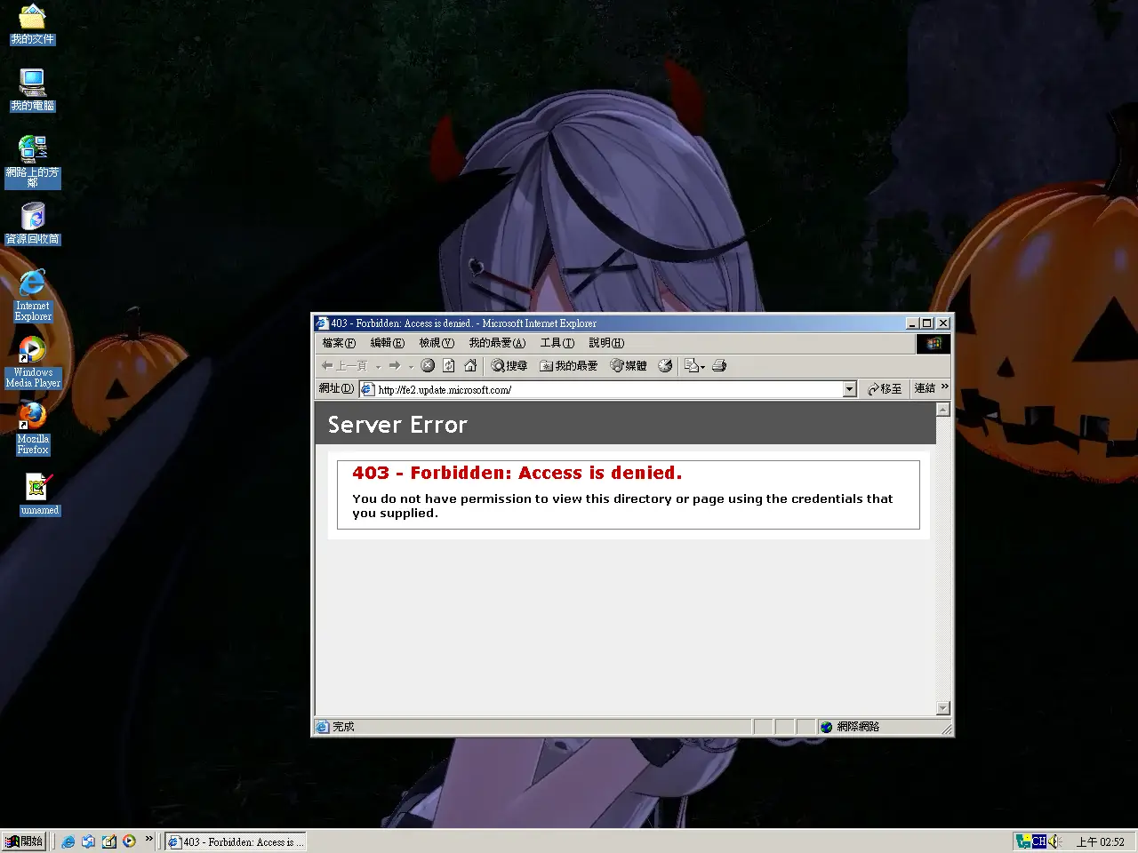Select the 網路上的芳鄰 desktop icon

click(32, 161)
